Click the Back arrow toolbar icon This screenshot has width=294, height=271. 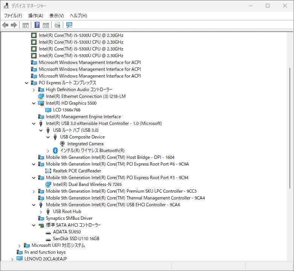5,25
